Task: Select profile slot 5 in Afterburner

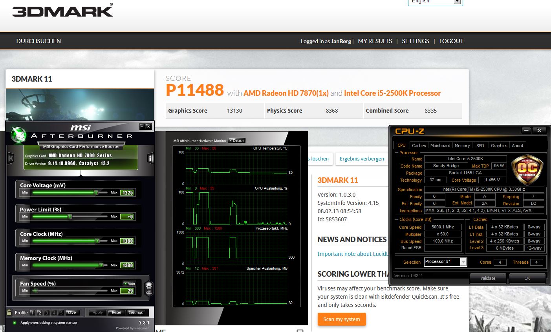Action: 61,313
